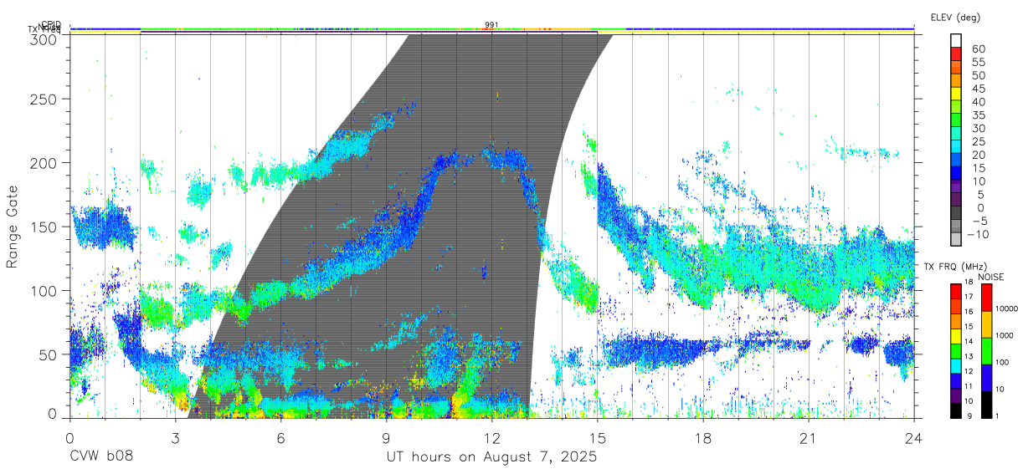Click the colored noise and frequency strip above plot
Screen dimensions: 1028x474
(x=491, y=30)
